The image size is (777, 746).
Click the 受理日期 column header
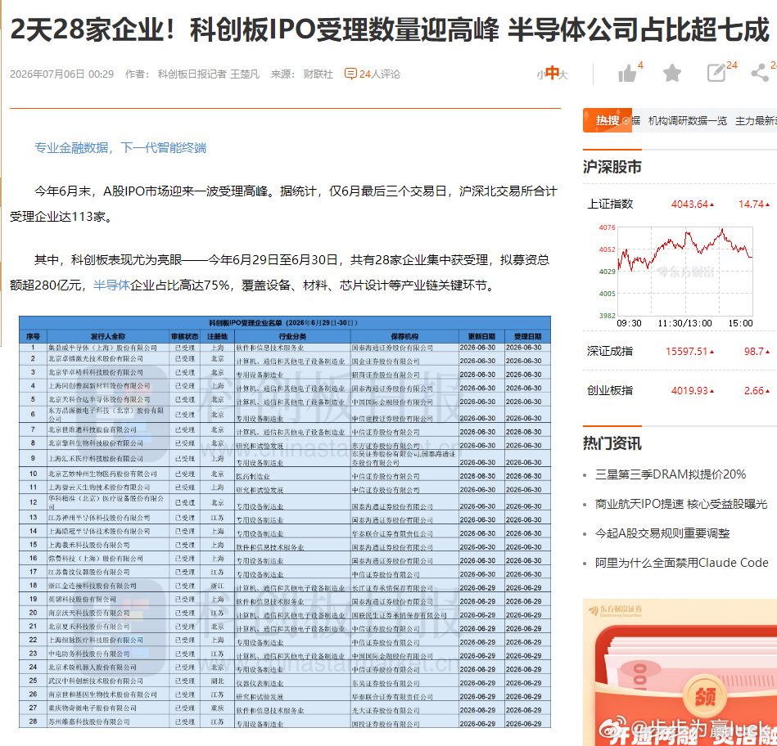click(x=528, y=337)
